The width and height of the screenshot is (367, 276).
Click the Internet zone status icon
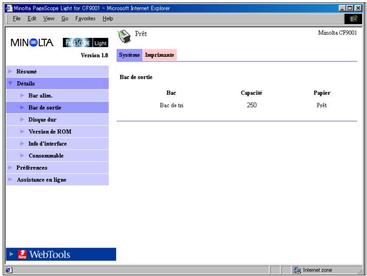pyautogui.click(x=297, y=270)
